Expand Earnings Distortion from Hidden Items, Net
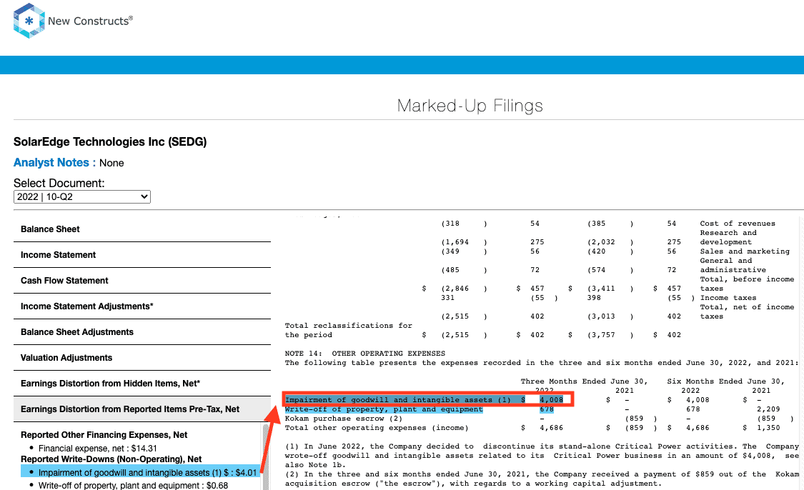The width and height of the screenshot is (804, 490). (x=142, y=383)
